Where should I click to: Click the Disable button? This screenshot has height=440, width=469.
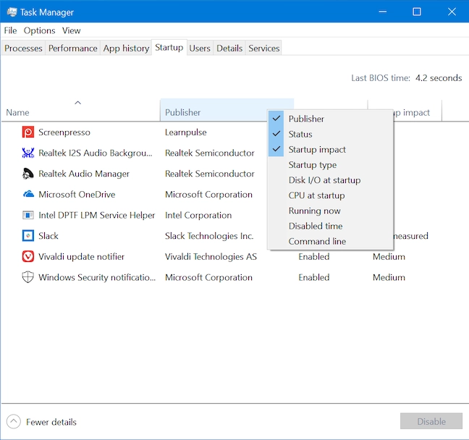pyautogui.click(x=431, y=421)
